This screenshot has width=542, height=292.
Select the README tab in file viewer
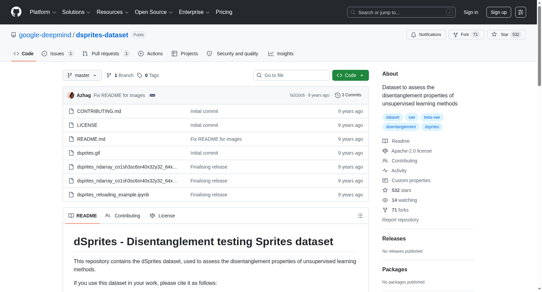coord(83,216)
